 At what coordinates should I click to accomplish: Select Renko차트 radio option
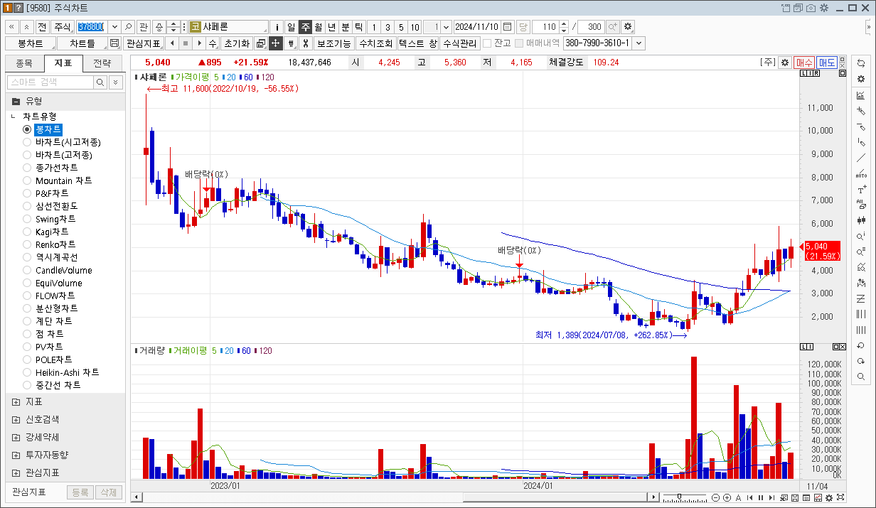pyautogui.click(x=27, y=244)
